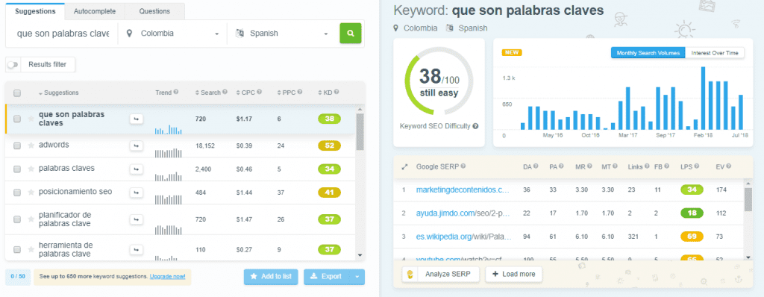764x297 pixels.
Task: Sort by PPC column
Action: [286, 93]
